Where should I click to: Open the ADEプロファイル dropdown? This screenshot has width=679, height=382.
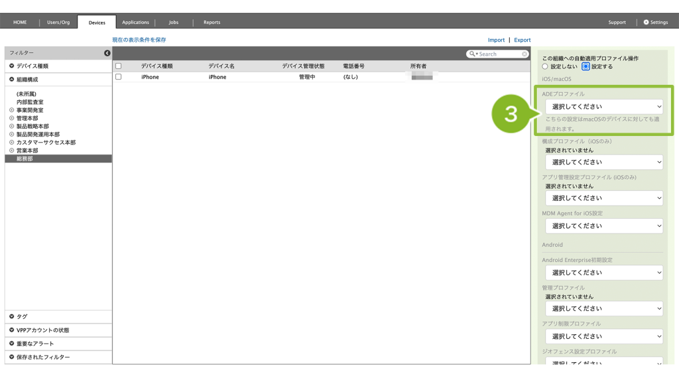(x=603, y=107)
